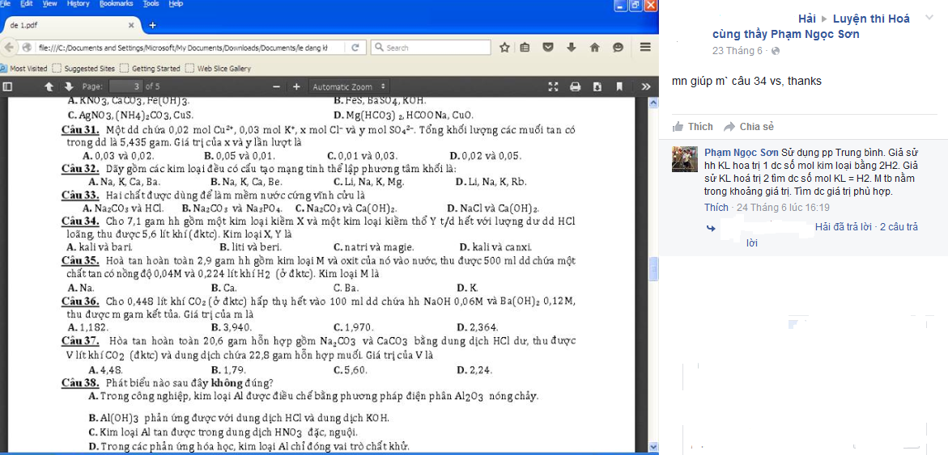Open the Help menu
This screenshot has height=455, width=948.
[x=176, y=3]
